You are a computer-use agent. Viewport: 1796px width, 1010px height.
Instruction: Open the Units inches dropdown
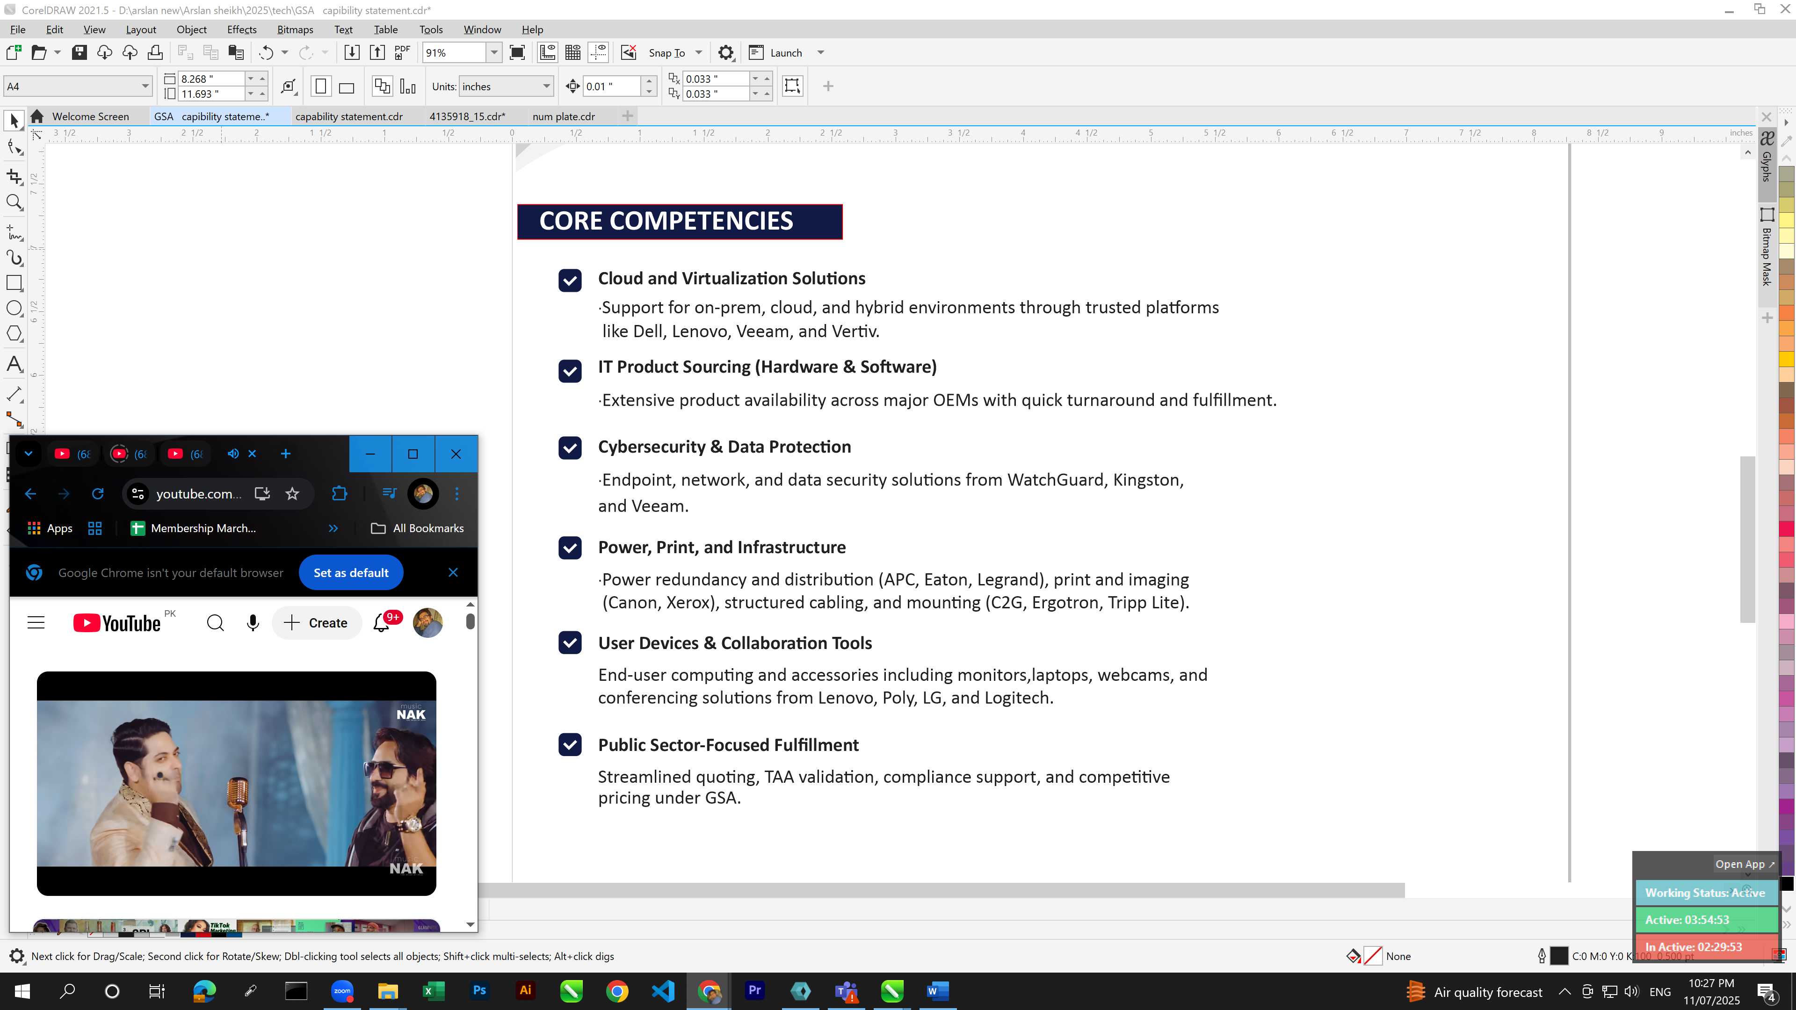(547, 87)
